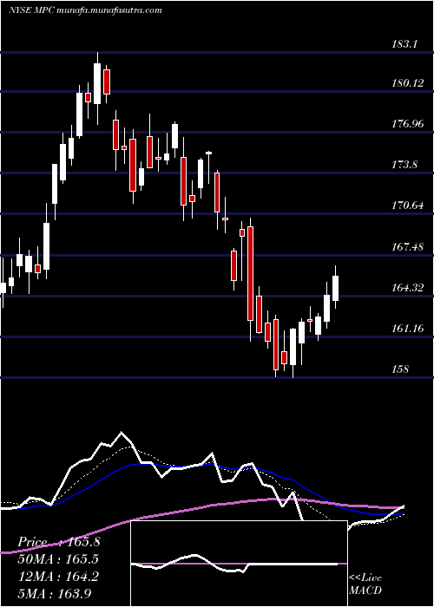
Task: Click the tallest white candle at the chart peak
Action: pos(97,83)
